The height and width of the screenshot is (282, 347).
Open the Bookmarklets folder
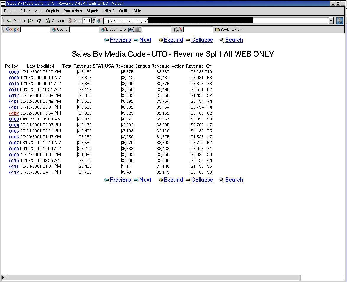pos(228,30)
